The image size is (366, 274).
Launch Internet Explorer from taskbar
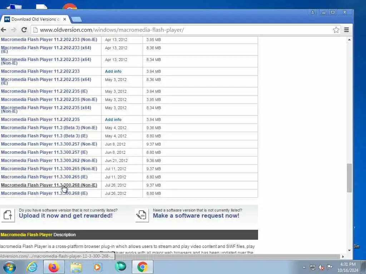tap(32, 267)
